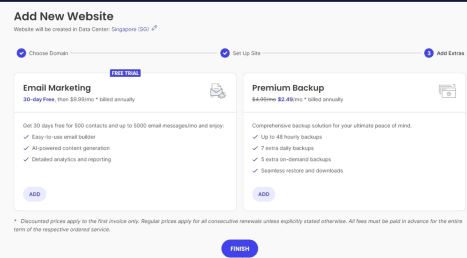
Task: Click the Premium Backup card icon
Action: [x=447, y=91]
